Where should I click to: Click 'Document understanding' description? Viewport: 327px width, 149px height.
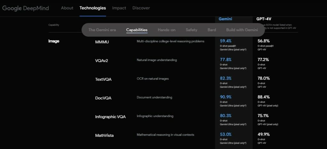[x=155, y=97]
